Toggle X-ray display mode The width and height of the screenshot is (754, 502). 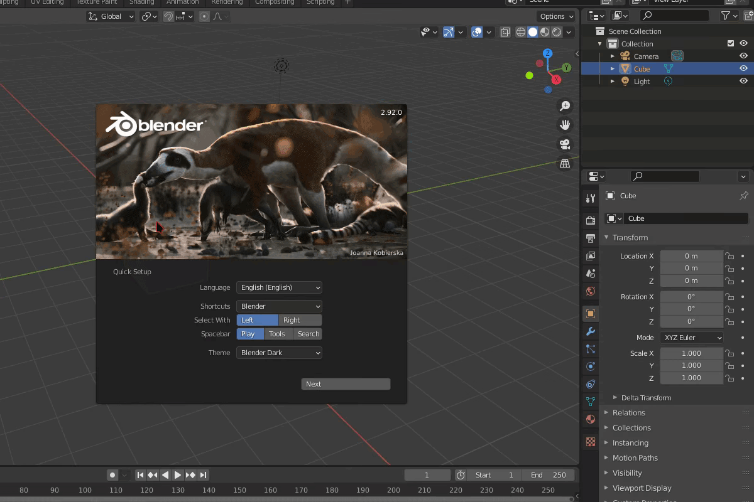tap(505, 32)
